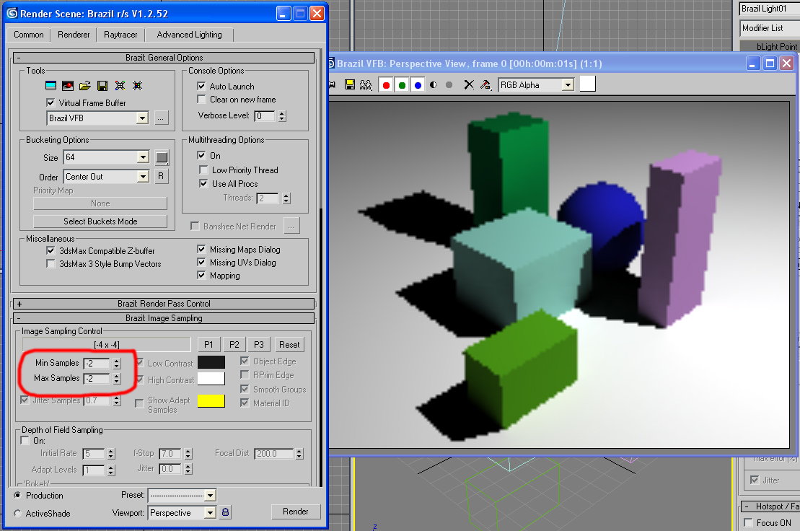This screenshot has width=800, height=531.
Task: Click the floppy disk save icon in Tools
Action: coord(102,86)
